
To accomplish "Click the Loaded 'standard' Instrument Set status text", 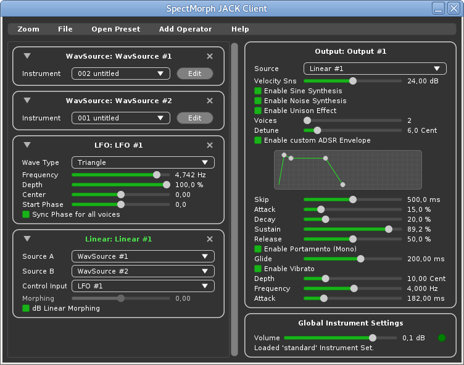I will [x=313, y=348].
